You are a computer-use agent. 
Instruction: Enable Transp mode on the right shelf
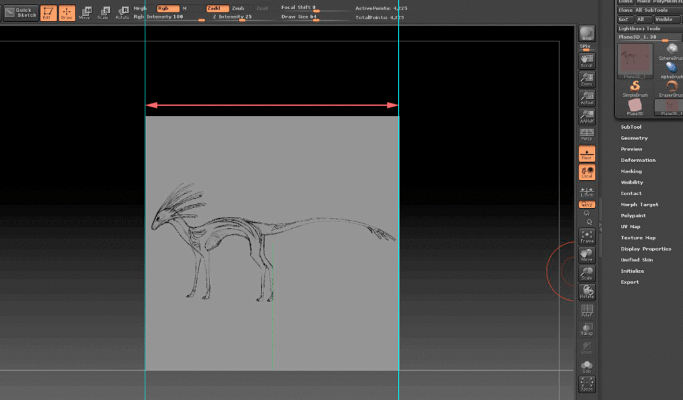click(x=586, y=327)
